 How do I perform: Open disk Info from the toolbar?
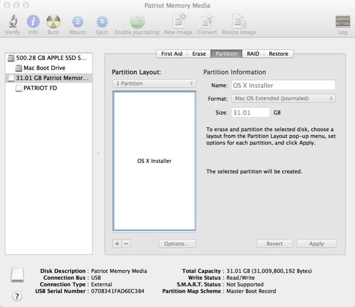pyautogui.click(x=33, y=22)
